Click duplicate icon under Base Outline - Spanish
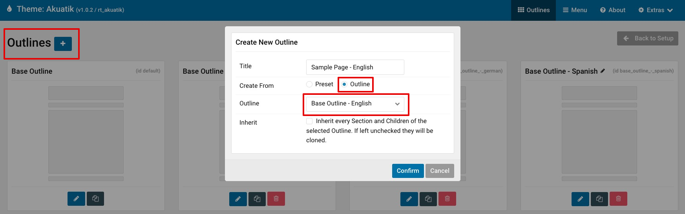 click(599, 199)
